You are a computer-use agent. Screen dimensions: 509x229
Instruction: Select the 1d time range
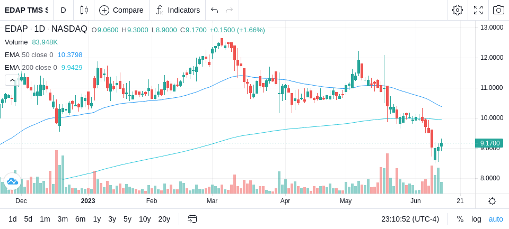click(x=12, y=219)
